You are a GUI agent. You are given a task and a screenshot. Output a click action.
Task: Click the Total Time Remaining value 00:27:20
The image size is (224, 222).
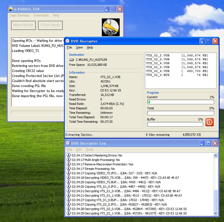106,122
